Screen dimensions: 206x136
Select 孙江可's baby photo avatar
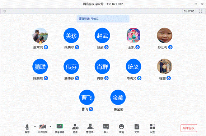(x=164, y=35)
